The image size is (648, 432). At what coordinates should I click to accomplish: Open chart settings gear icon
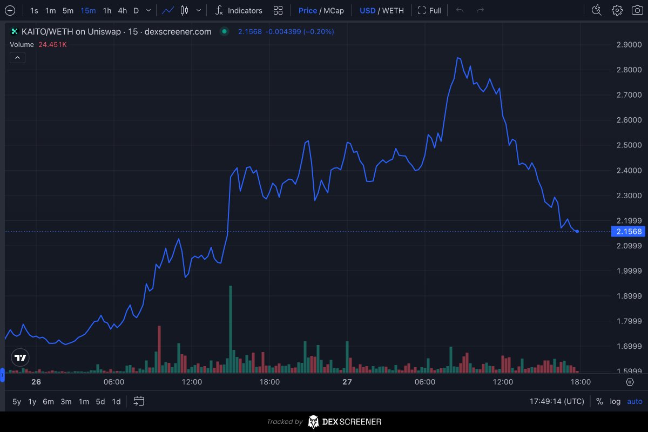(617, 10)
